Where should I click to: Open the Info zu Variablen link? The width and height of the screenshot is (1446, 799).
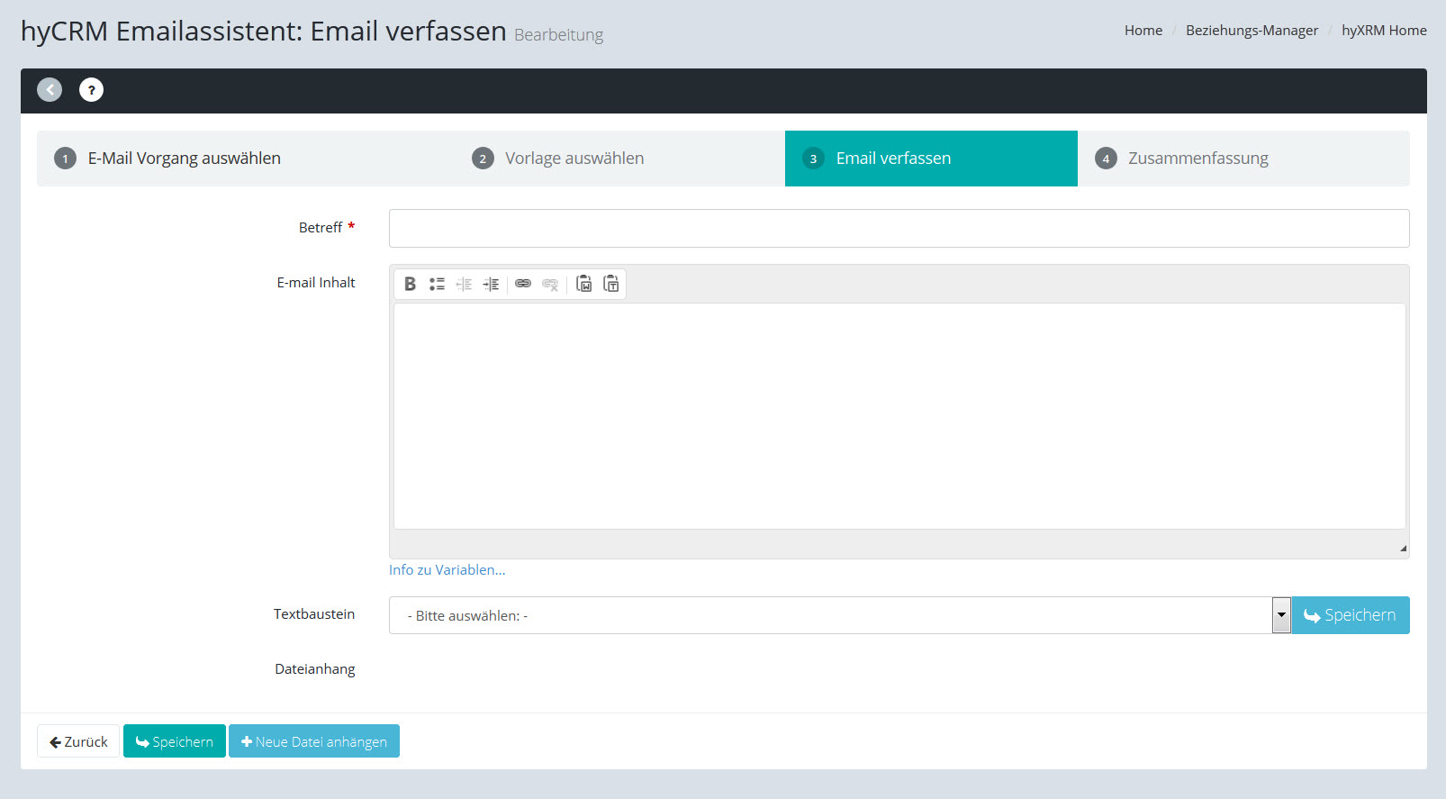[x=447, y=570]
